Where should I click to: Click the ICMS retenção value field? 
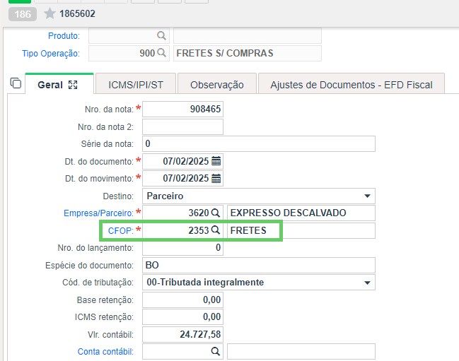182,317
